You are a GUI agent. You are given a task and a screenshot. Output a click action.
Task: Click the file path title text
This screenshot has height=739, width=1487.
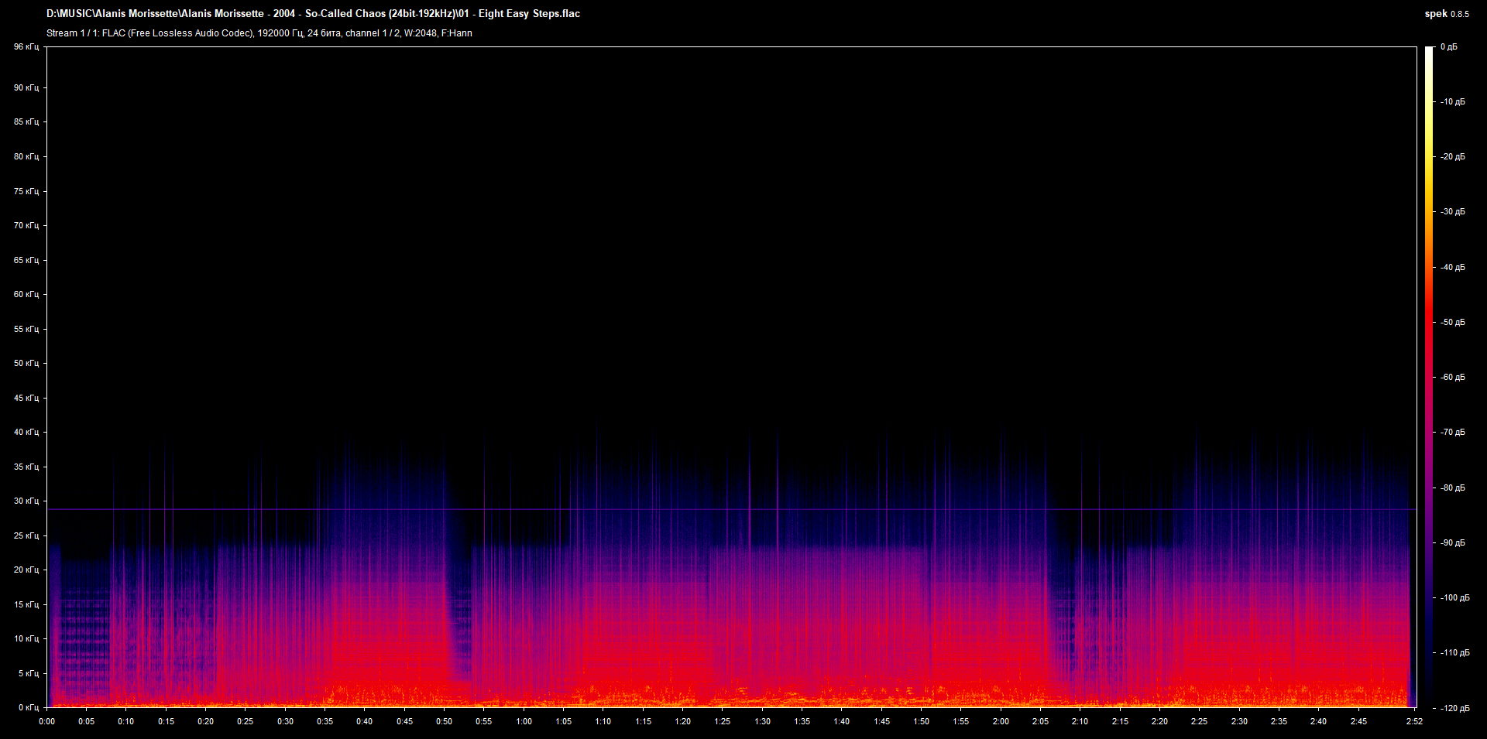(313, 14)
